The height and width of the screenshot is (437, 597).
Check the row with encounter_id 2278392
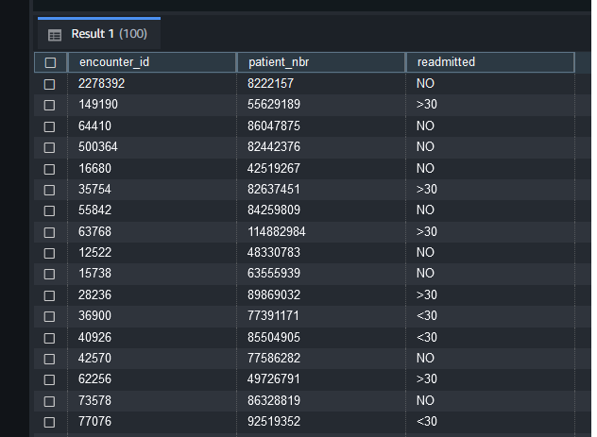(49, 84)
